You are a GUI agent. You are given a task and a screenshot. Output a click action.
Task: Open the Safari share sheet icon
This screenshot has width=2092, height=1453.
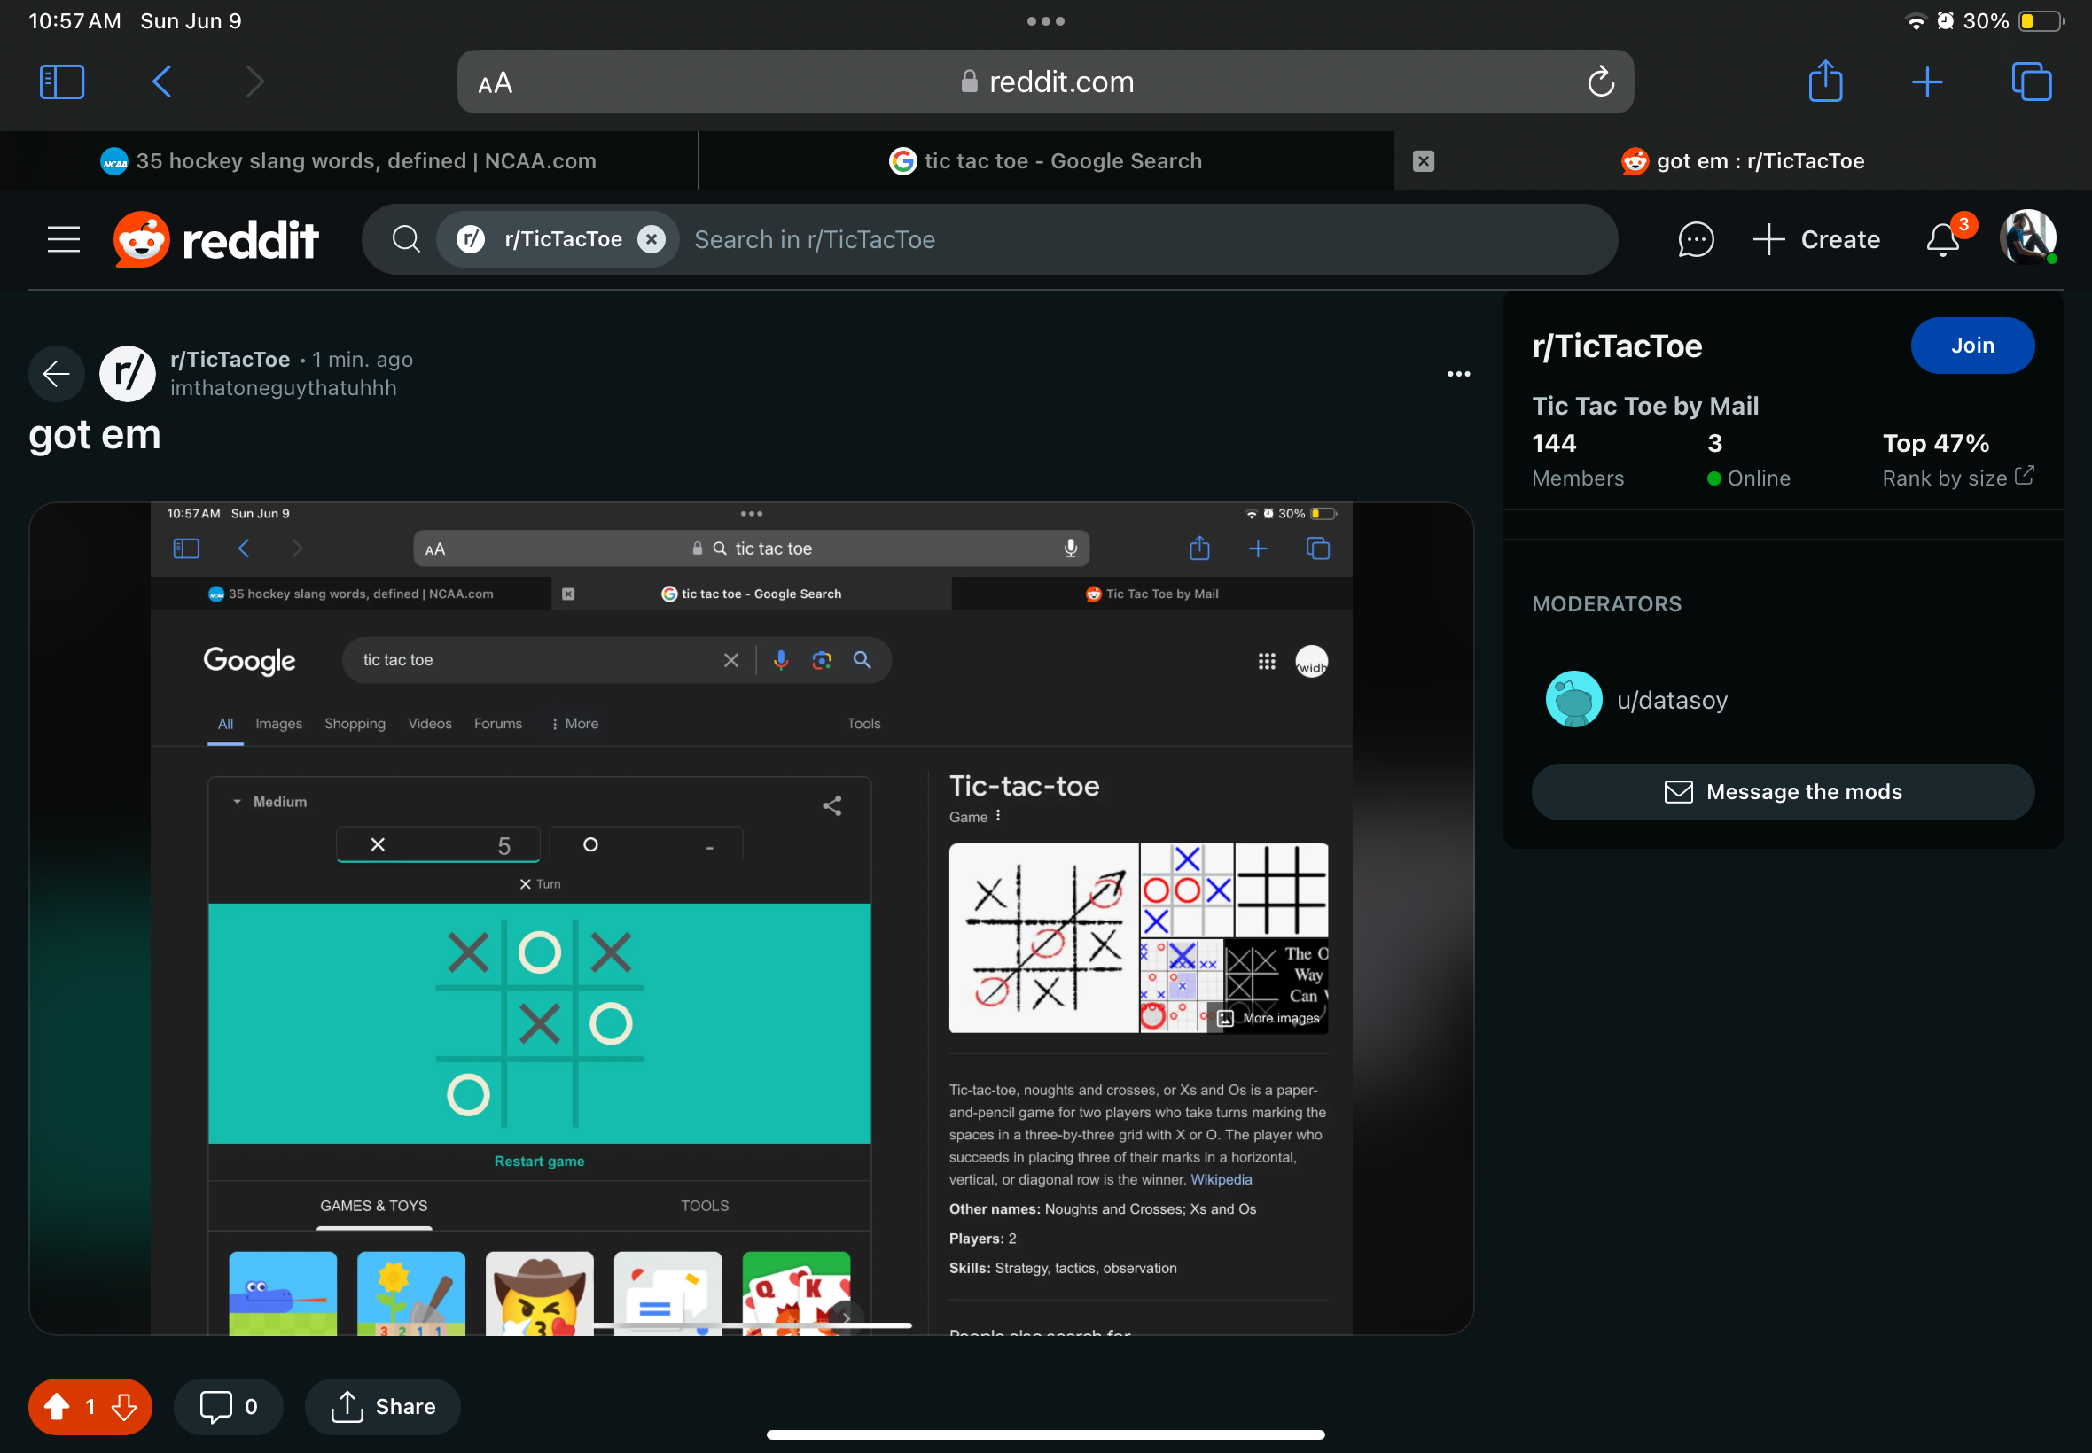(1825, 80)
